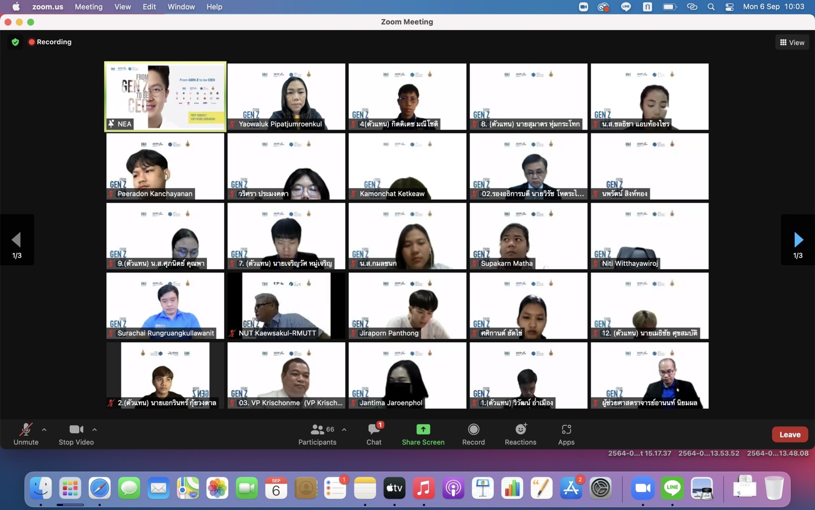
Task: Stop the video camera
Action: (76, 434)
